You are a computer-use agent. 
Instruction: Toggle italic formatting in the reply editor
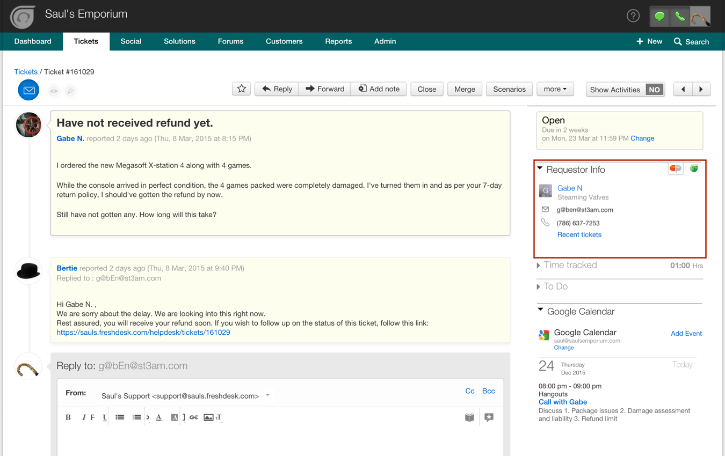(84, 417)
